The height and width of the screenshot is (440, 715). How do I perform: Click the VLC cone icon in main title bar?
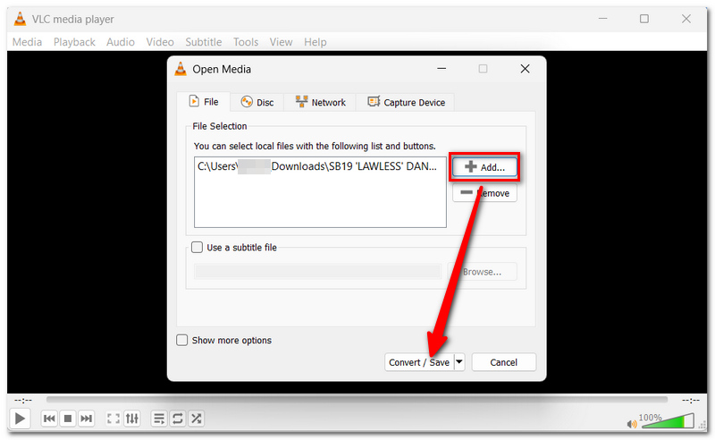(20, 19)
